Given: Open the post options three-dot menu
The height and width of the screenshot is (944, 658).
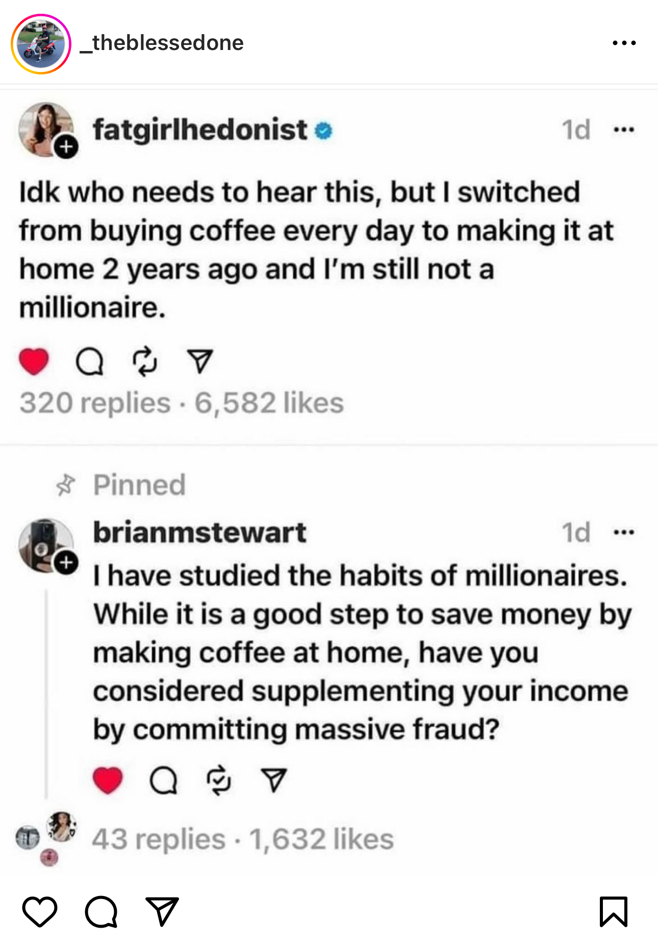Looking at the screenshot, I should point(624,43).
